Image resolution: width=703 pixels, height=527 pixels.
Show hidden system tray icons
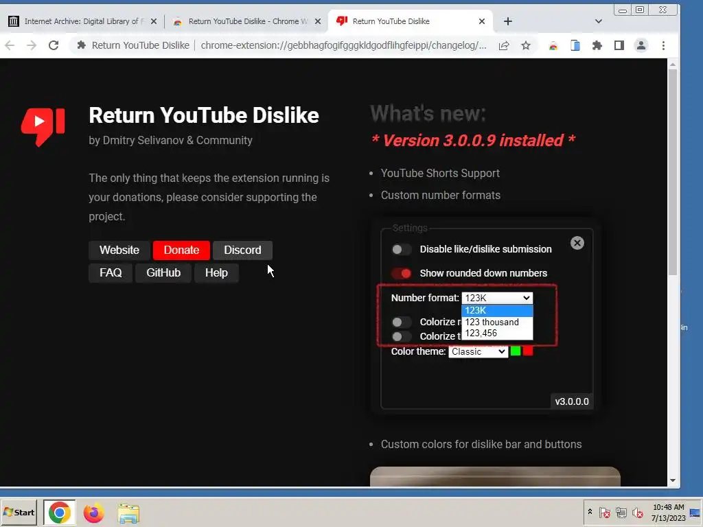pos(590,511)
